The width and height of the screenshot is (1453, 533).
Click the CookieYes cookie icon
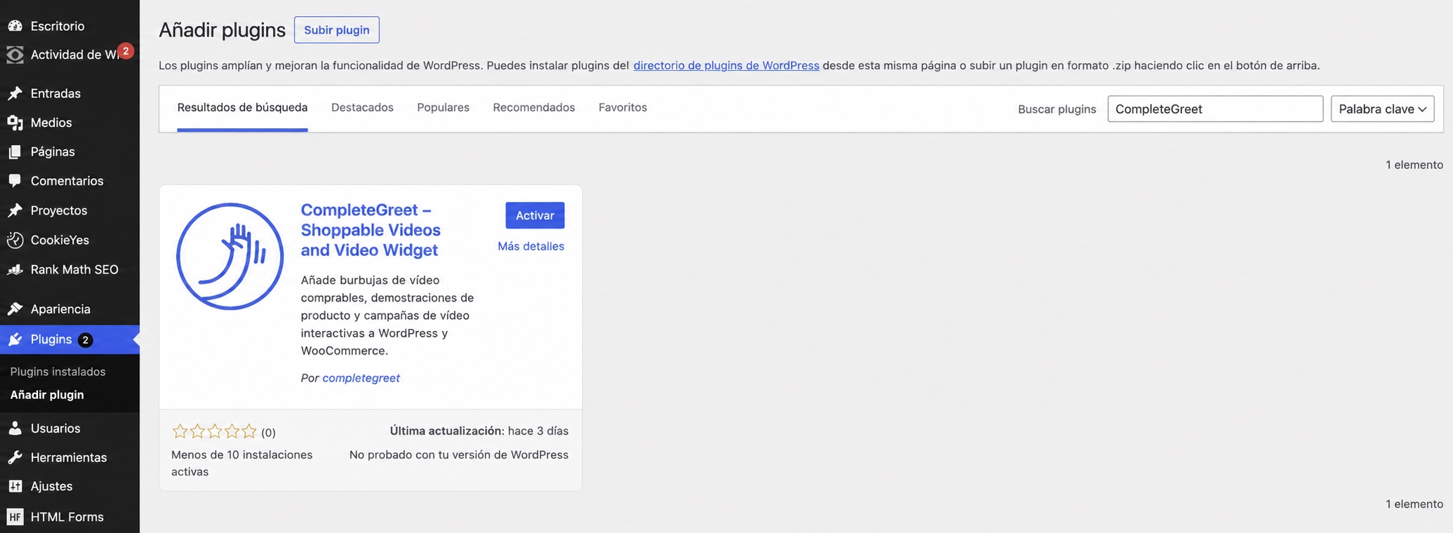pos(15,240)
